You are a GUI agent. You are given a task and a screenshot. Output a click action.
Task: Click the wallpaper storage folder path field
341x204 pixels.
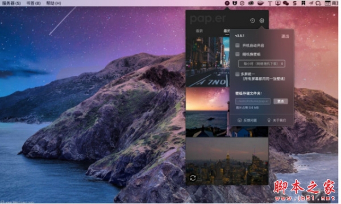click(x=253, y=101)
